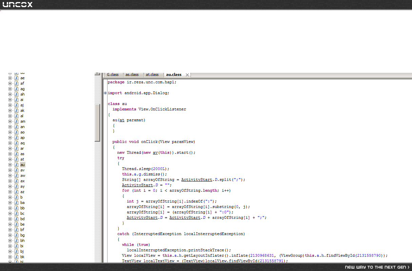This screenshot has height=271, width=412.
Task: Select the ae class file icon
Action: click(16, 78)
